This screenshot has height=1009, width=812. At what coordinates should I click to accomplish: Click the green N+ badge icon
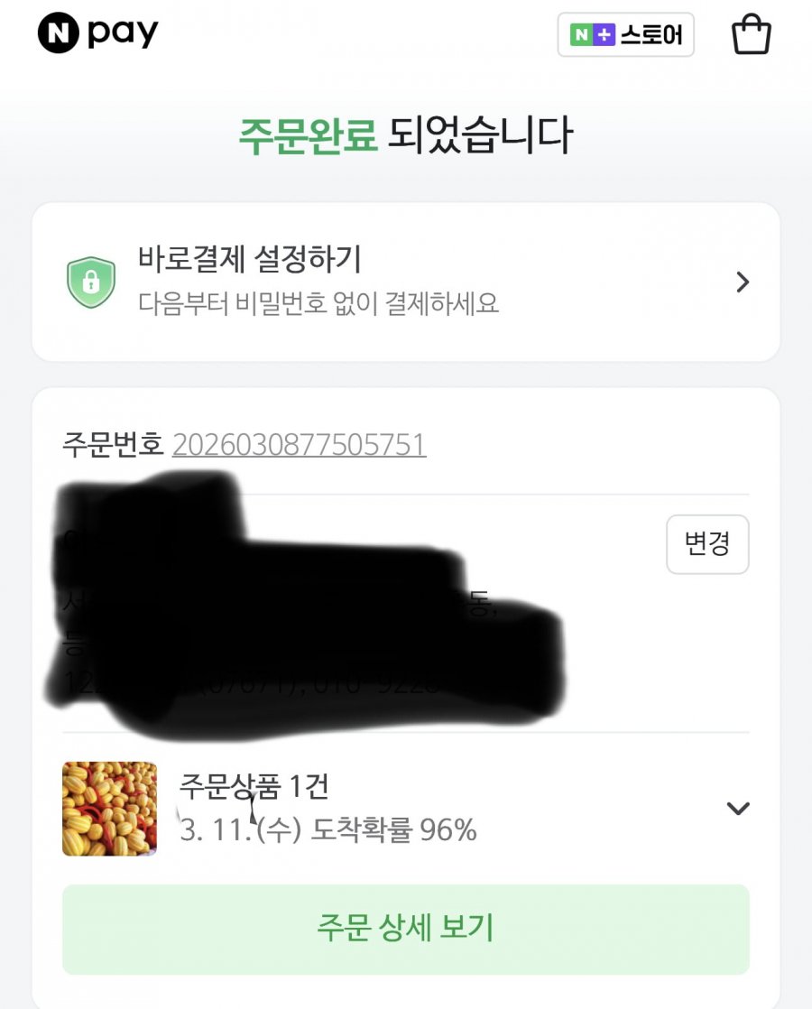(x=592, y=36)
